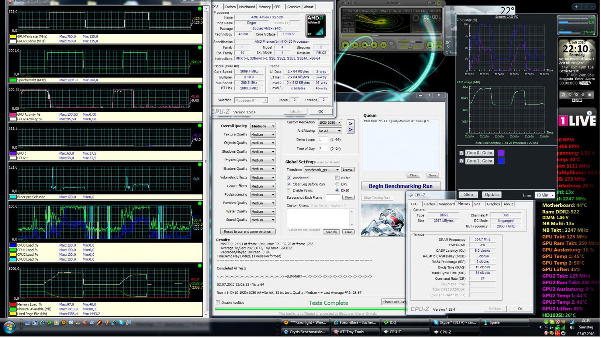Launch ICQ from the quick launch flower icon
This screenshot has height=339, width=601.
click(49, 323)
